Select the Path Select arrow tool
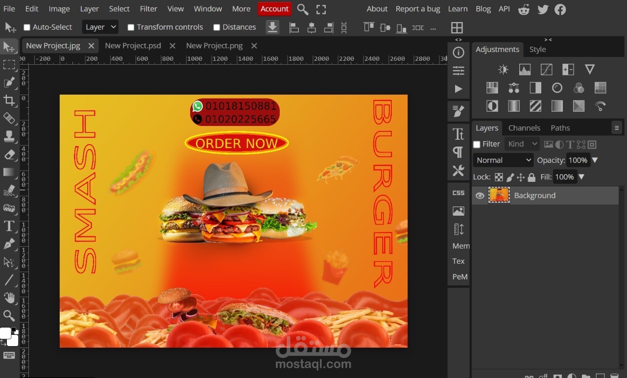 click(9, 262)
